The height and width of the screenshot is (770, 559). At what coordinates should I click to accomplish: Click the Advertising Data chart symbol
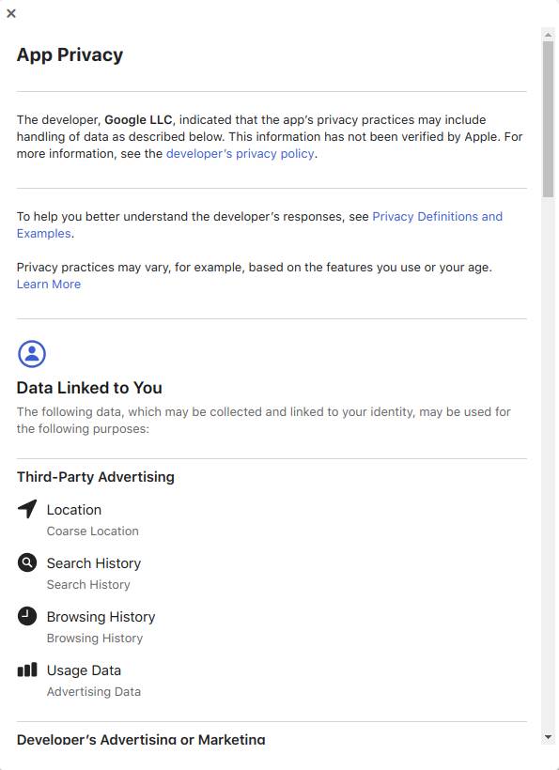(27, 670)
